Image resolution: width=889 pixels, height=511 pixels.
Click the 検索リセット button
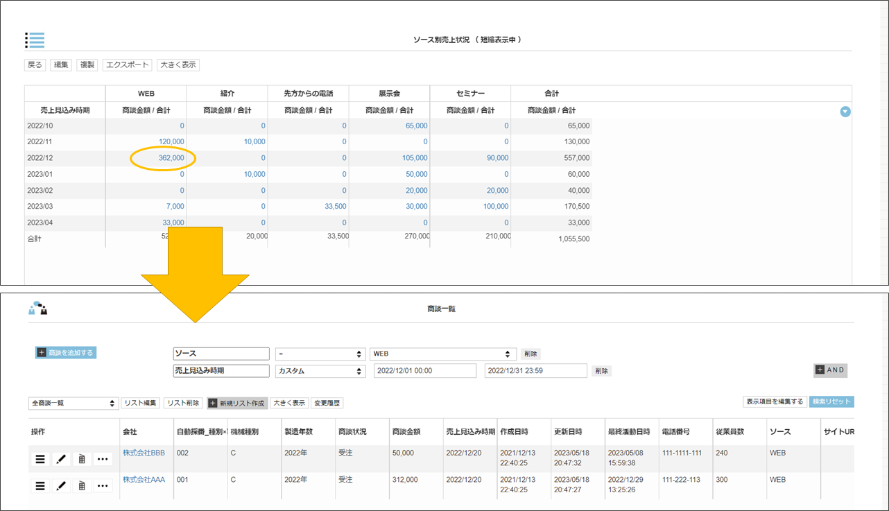pos(831,401)
